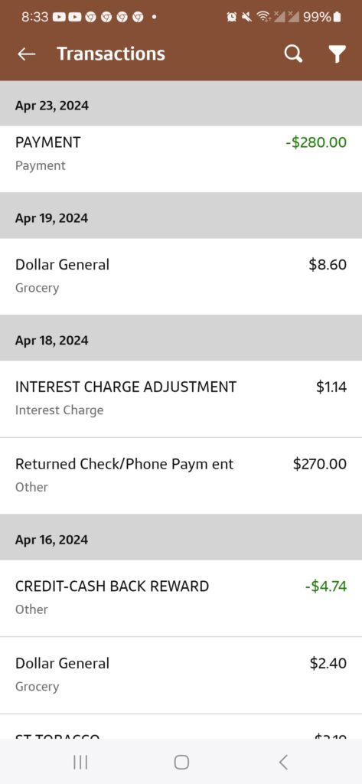Open the INTEREST CHARGE ADJUSTMENT entry
Screen dimensions: 362x784
pyautogui.click(x=181, y=398)
